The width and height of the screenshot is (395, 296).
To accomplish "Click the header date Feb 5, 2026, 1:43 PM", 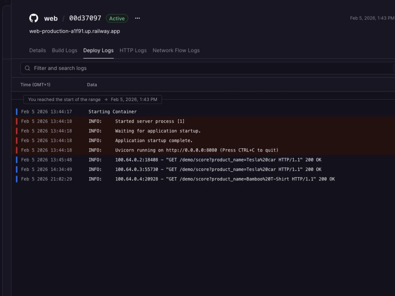I will coord(372,18).
